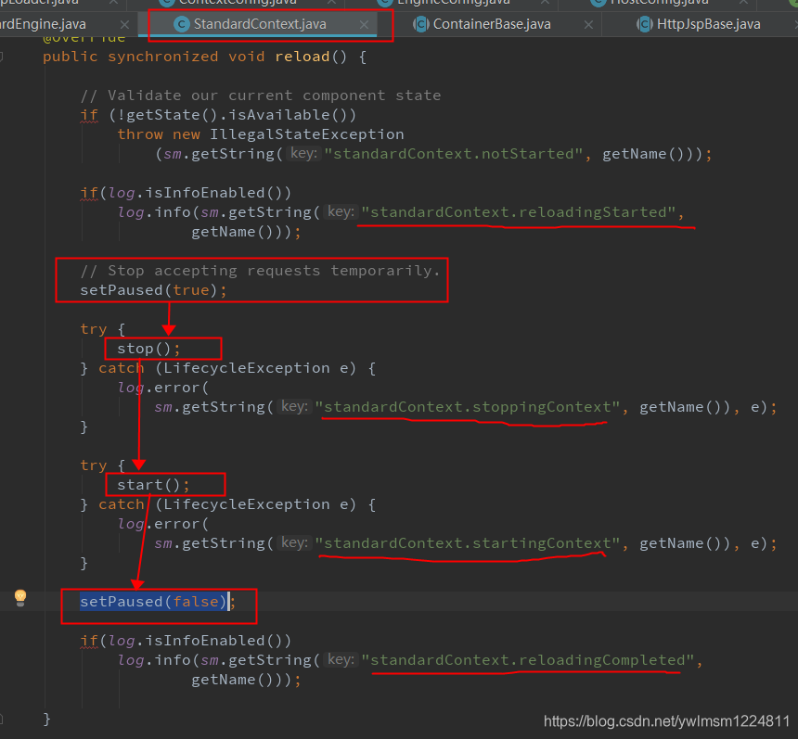Image resolution: width=798 pixels, height=739 pixels.
Task: Click the first log.isInfoEnabled() check
Action: [x=195, y=193]
